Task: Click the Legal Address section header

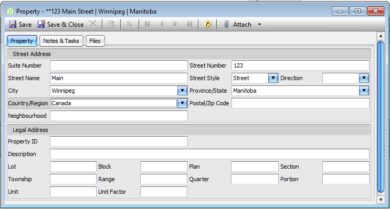Action: (x=189, y=130)
